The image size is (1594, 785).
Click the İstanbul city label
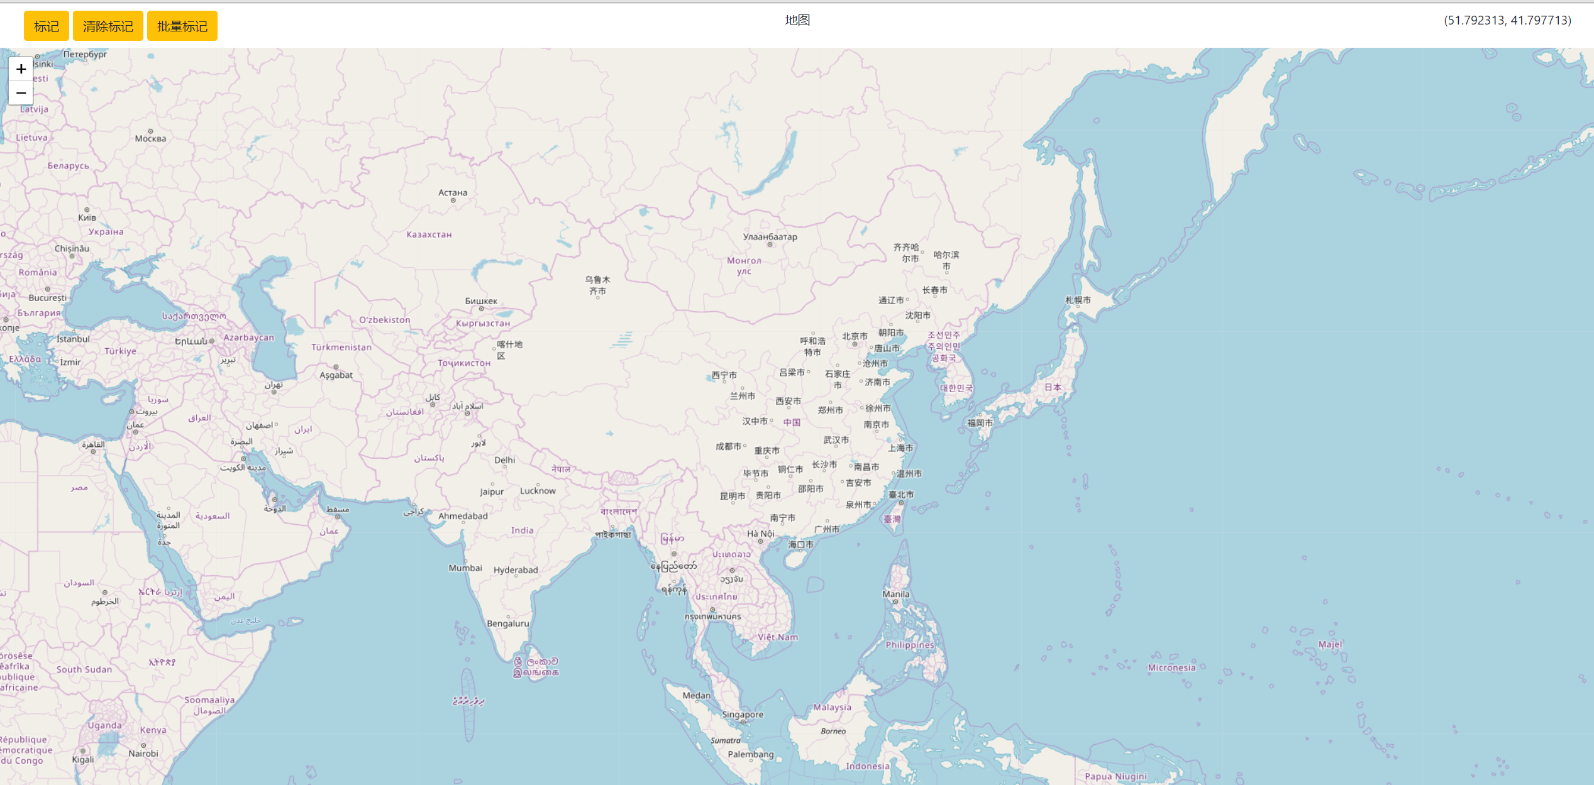pyautogui.click(x=74, y=339)
